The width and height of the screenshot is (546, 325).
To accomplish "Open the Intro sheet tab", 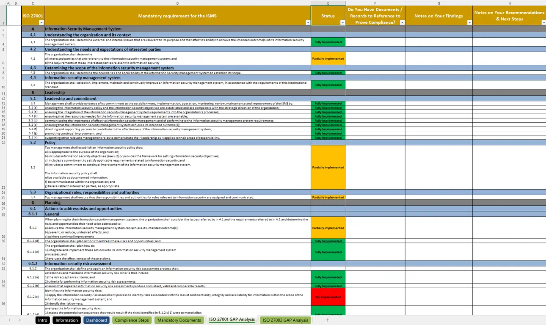I will click(42, 320).
